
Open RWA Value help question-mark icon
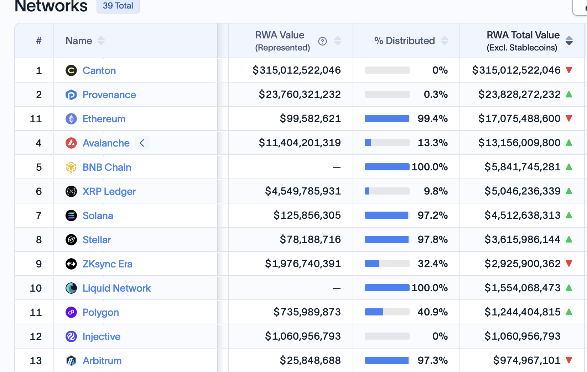322,41
